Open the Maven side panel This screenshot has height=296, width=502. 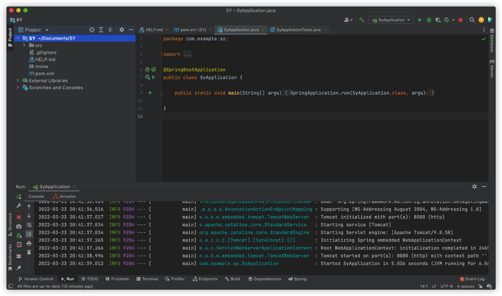pyautogui.click(x=492, y=69)
